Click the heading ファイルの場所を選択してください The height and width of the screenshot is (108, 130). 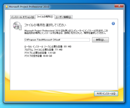point(45,25)
